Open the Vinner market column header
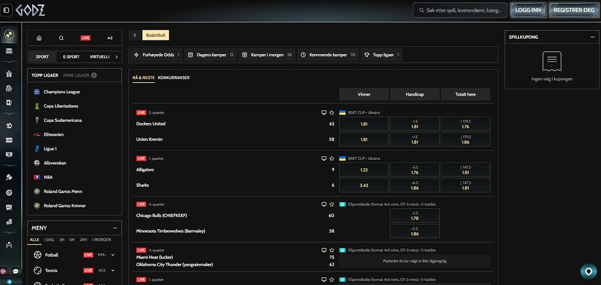The image size is (601, 285). click(364, 94)
